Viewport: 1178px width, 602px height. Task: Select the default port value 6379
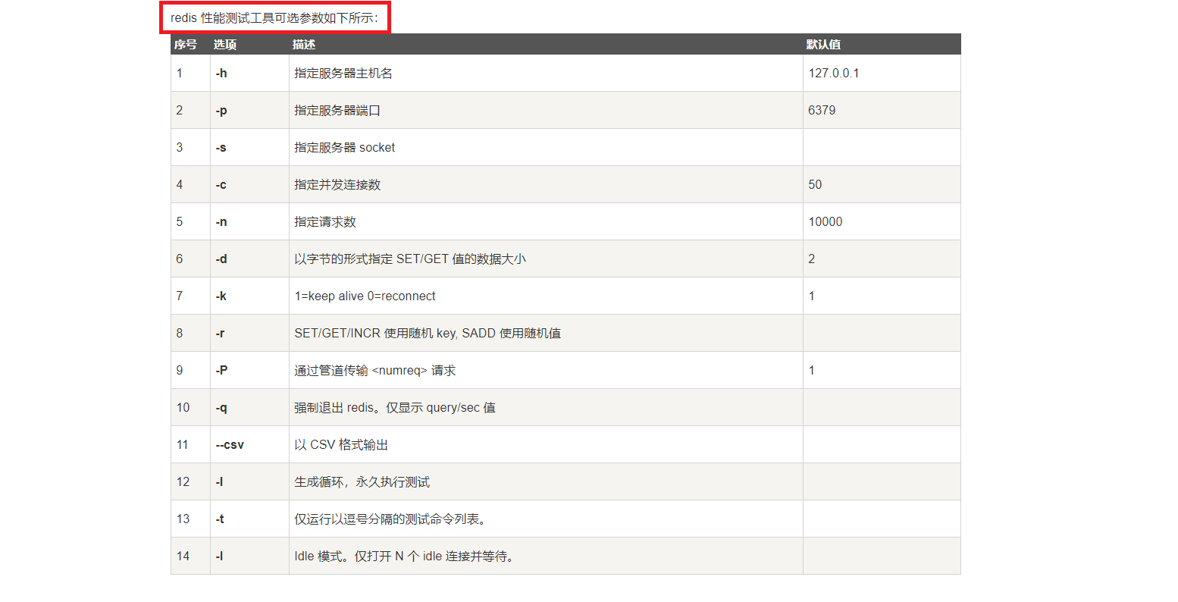(x=822, y=111)
